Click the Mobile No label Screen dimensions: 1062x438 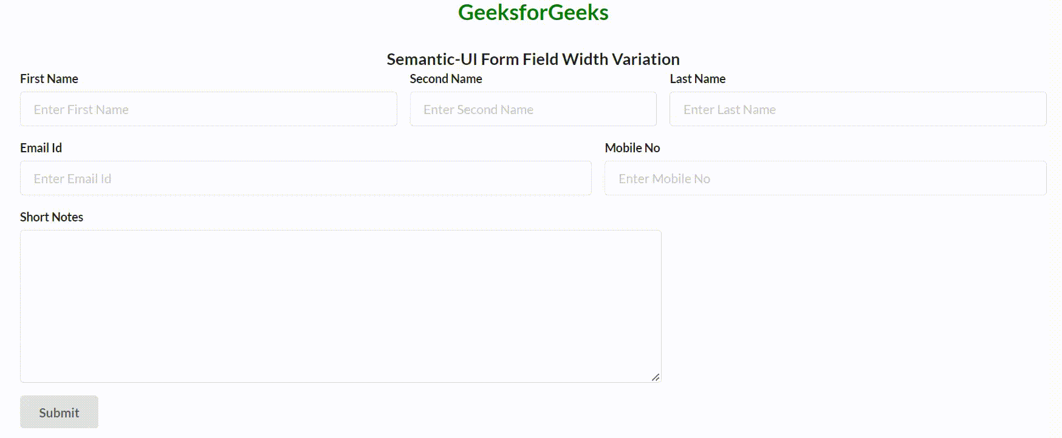[632, 147]
